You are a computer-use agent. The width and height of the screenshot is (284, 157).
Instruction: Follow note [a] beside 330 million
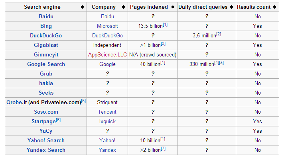coord(221,63)
